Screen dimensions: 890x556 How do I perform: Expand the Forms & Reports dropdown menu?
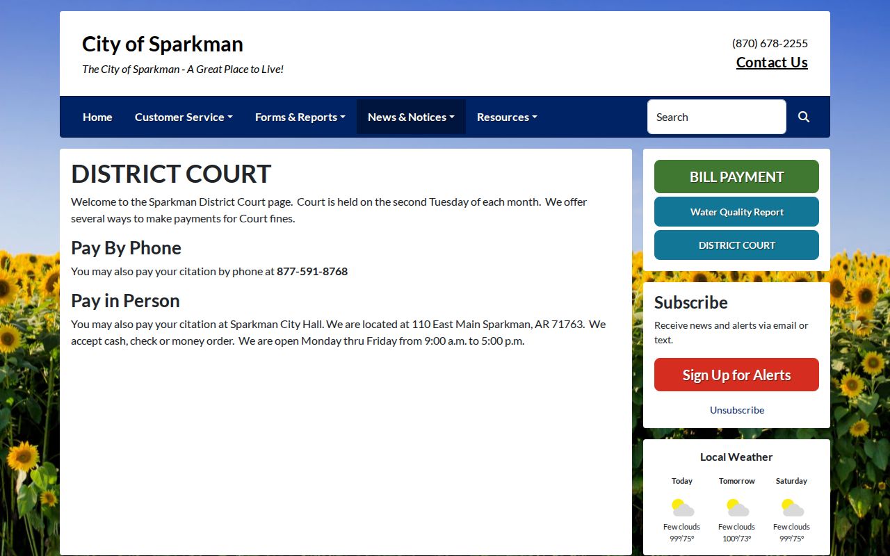click(300, 117)
